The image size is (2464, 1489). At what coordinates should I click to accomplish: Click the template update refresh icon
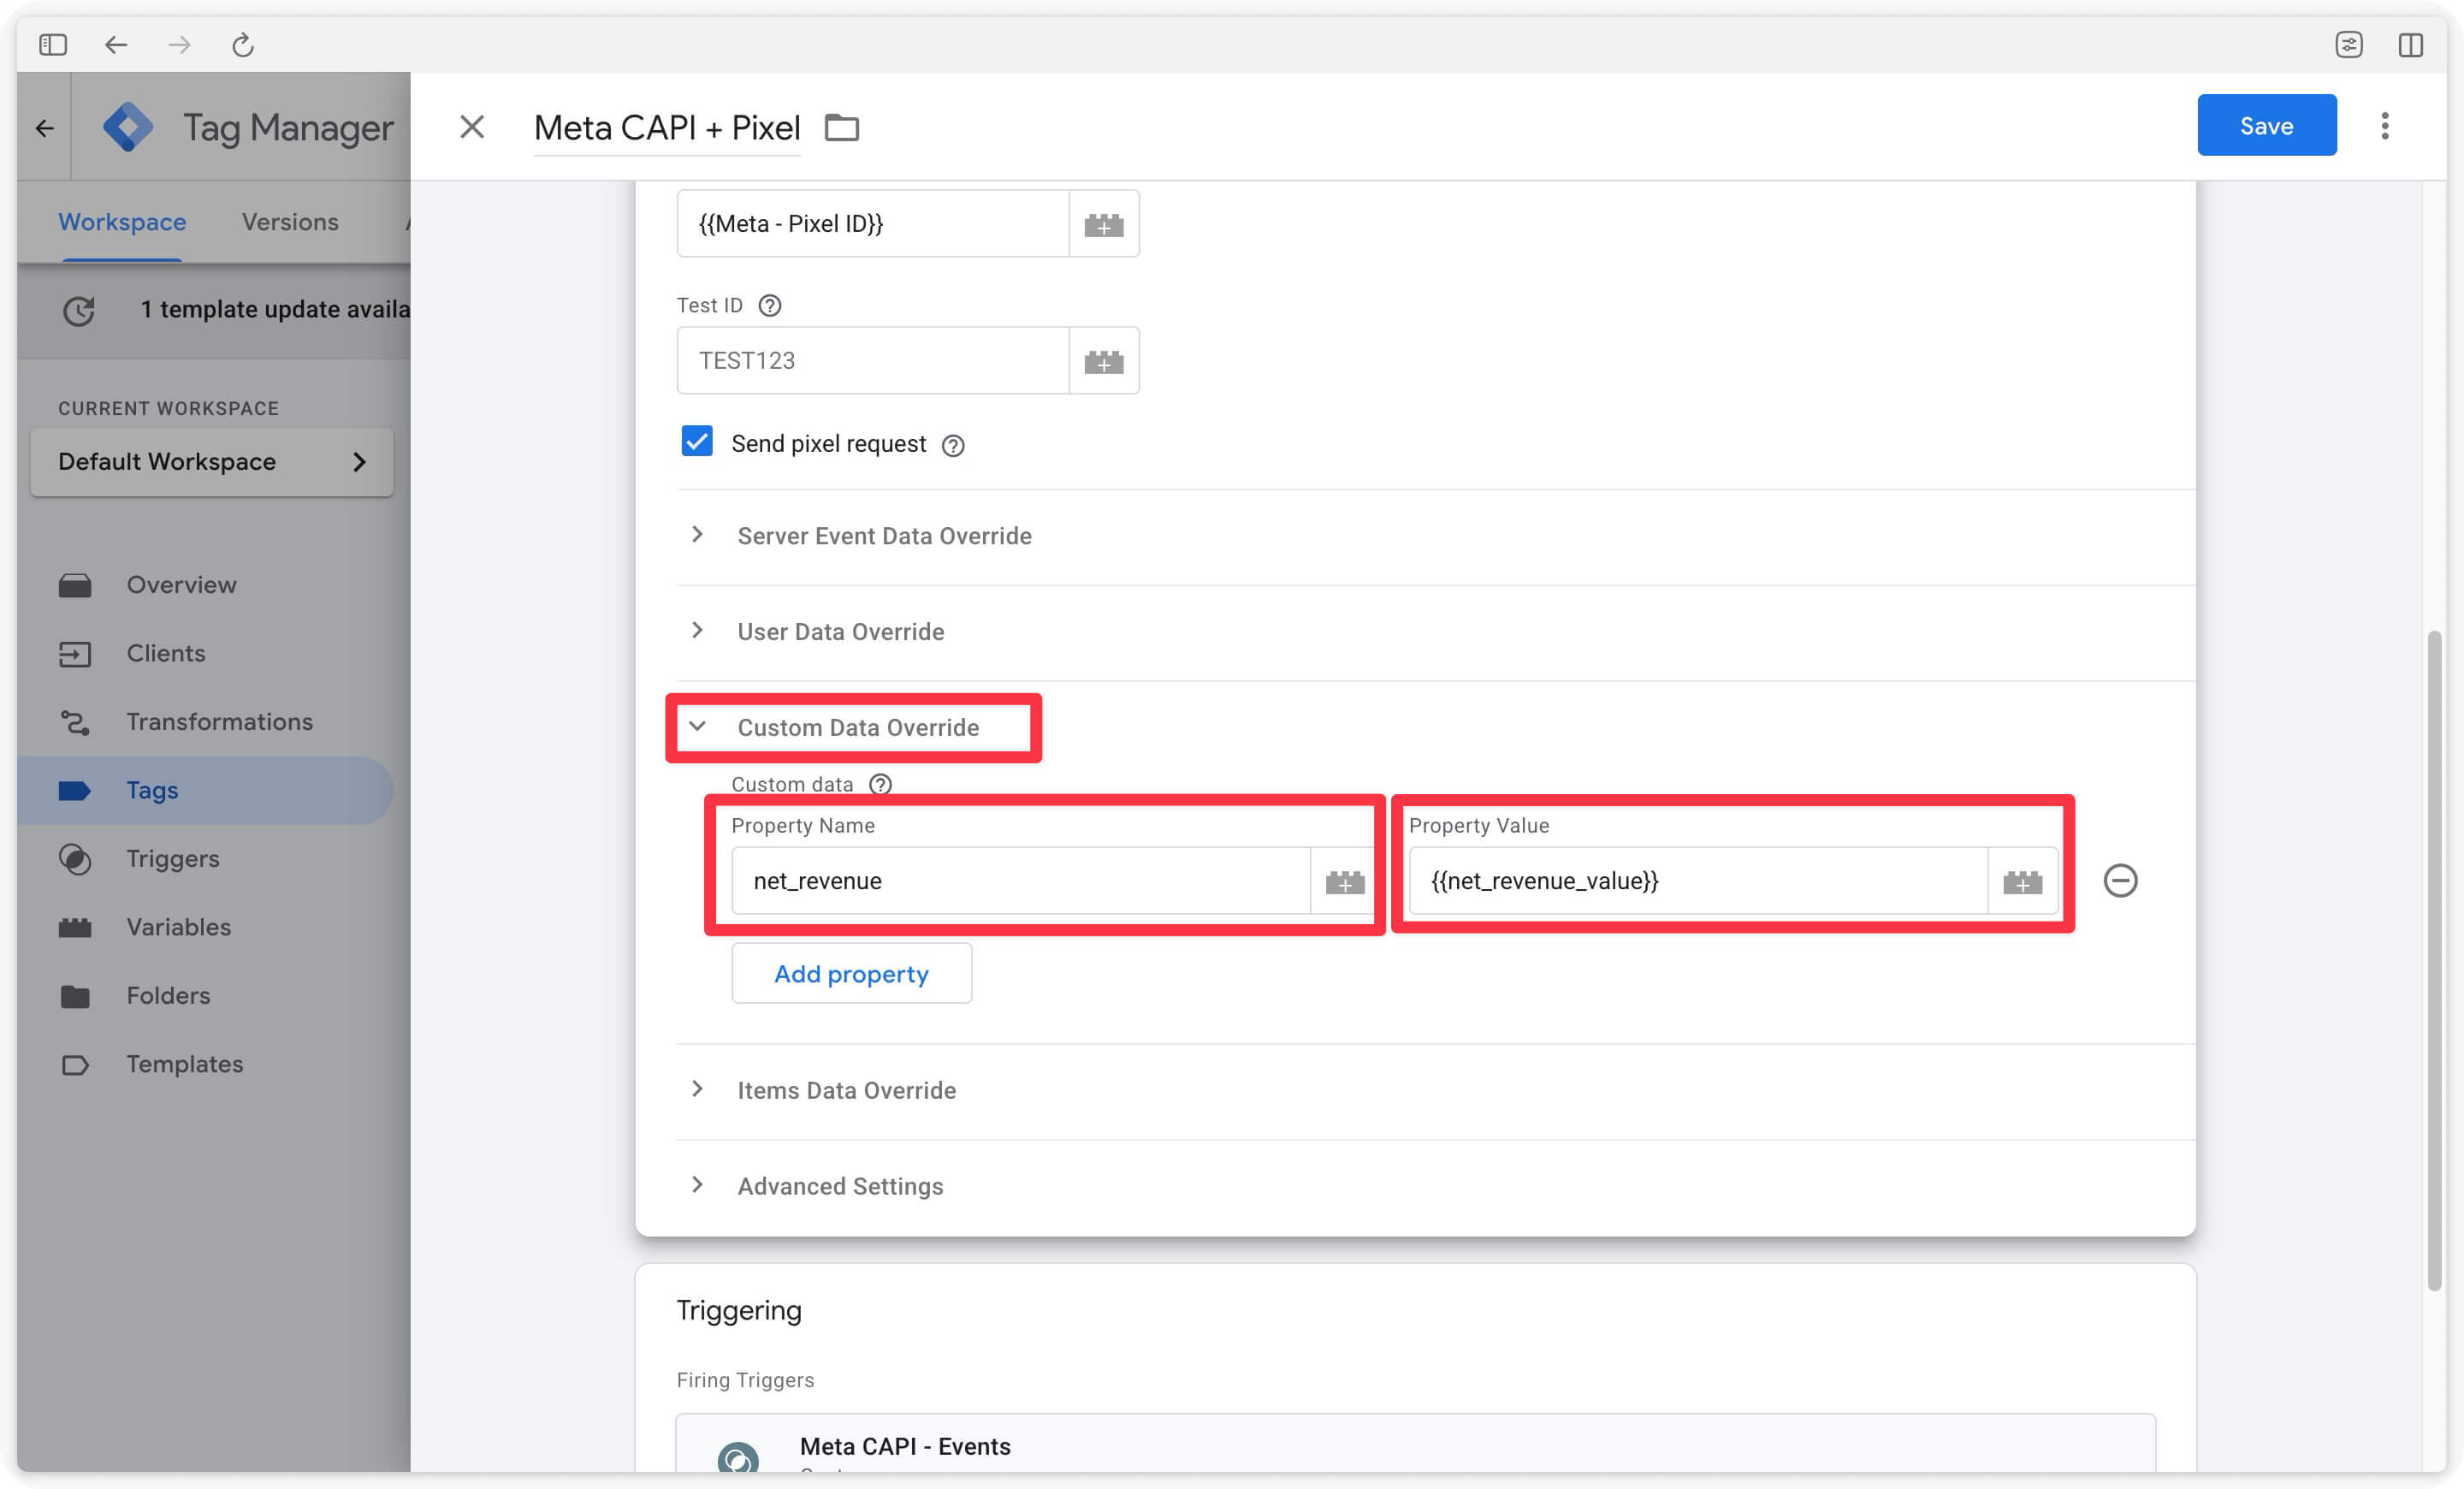(x=79, y=311)
